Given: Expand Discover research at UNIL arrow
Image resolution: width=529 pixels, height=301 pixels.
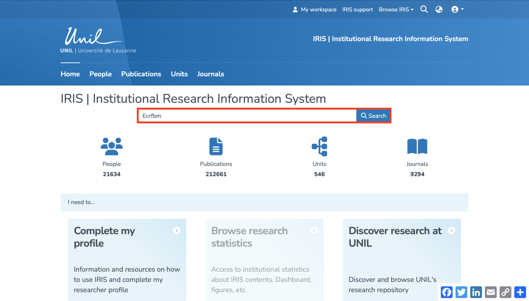Looking at the screenshot, I should coord(452,231).
